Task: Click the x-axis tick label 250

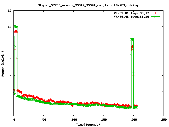Action: (164, 120)
